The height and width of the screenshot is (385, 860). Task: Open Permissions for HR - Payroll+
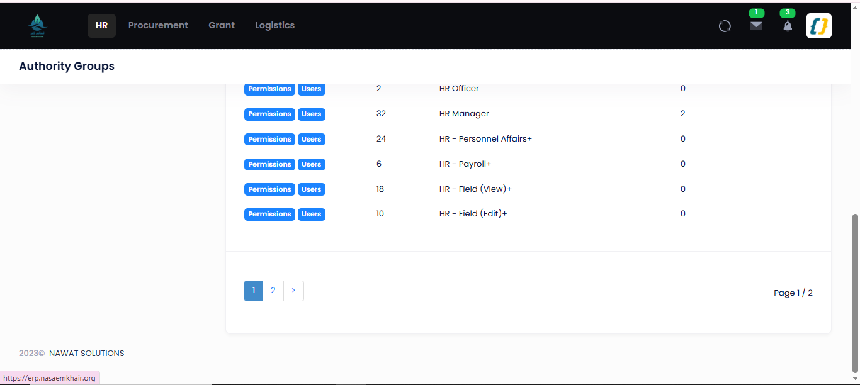(x=269, y=164)
